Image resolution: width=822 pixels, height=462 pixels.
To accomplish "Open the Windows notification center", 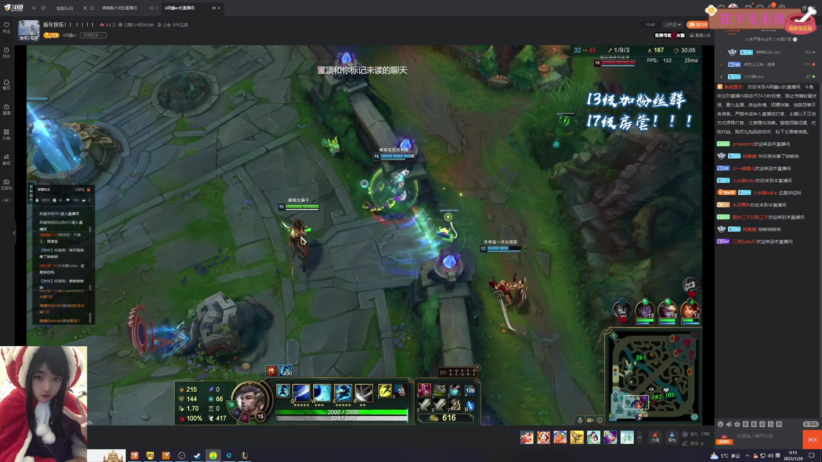I will tap(811, 456).
